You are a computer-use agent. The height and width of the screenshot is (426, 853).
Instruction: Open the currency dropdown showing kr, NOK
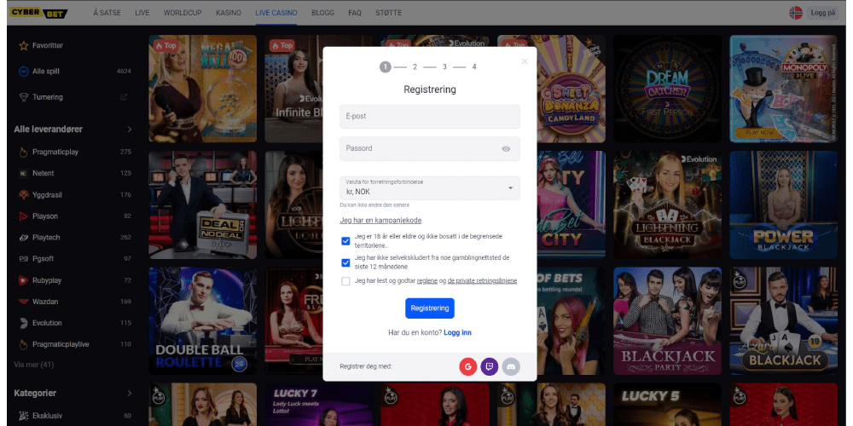point(429,187)
